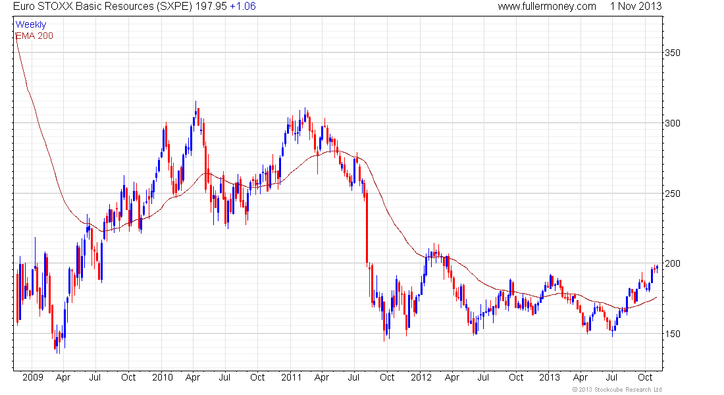Click the 2013 year label on time axis
The image size is (724, 395).
(550, 377)
